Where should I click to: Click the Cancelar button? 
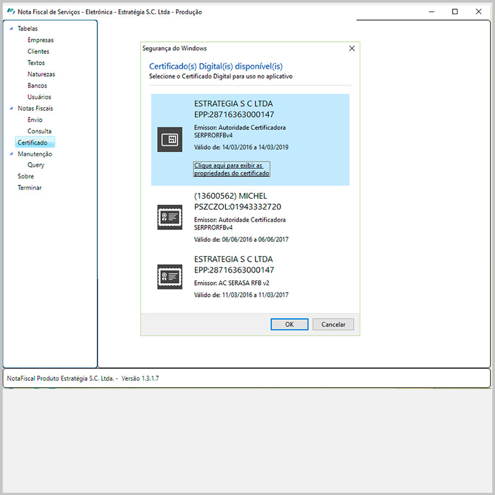click(333, 324)
